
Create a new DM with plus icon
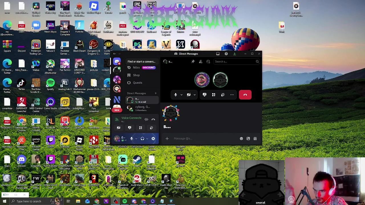156,93
